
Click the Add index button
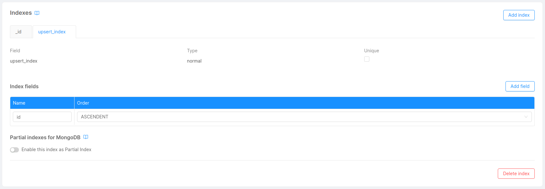pos(519,15)
